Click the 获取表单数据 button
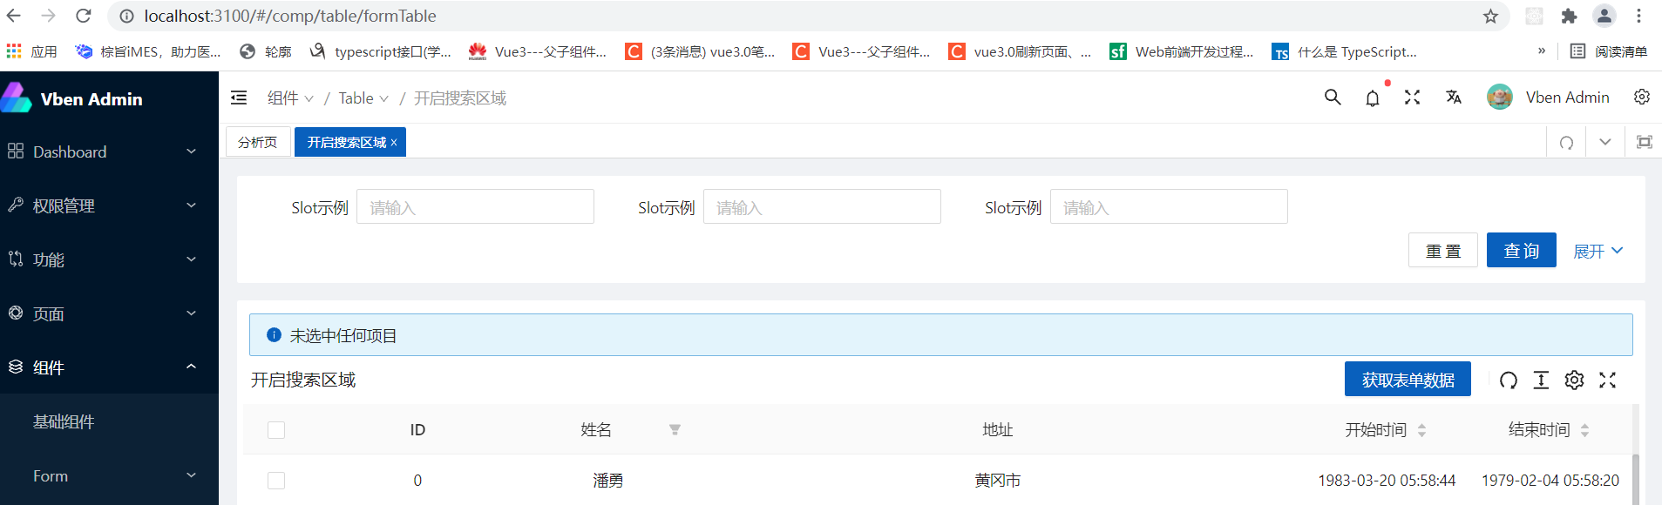The width and height of the screenshot is (1662, 505). click(1408, 380)
